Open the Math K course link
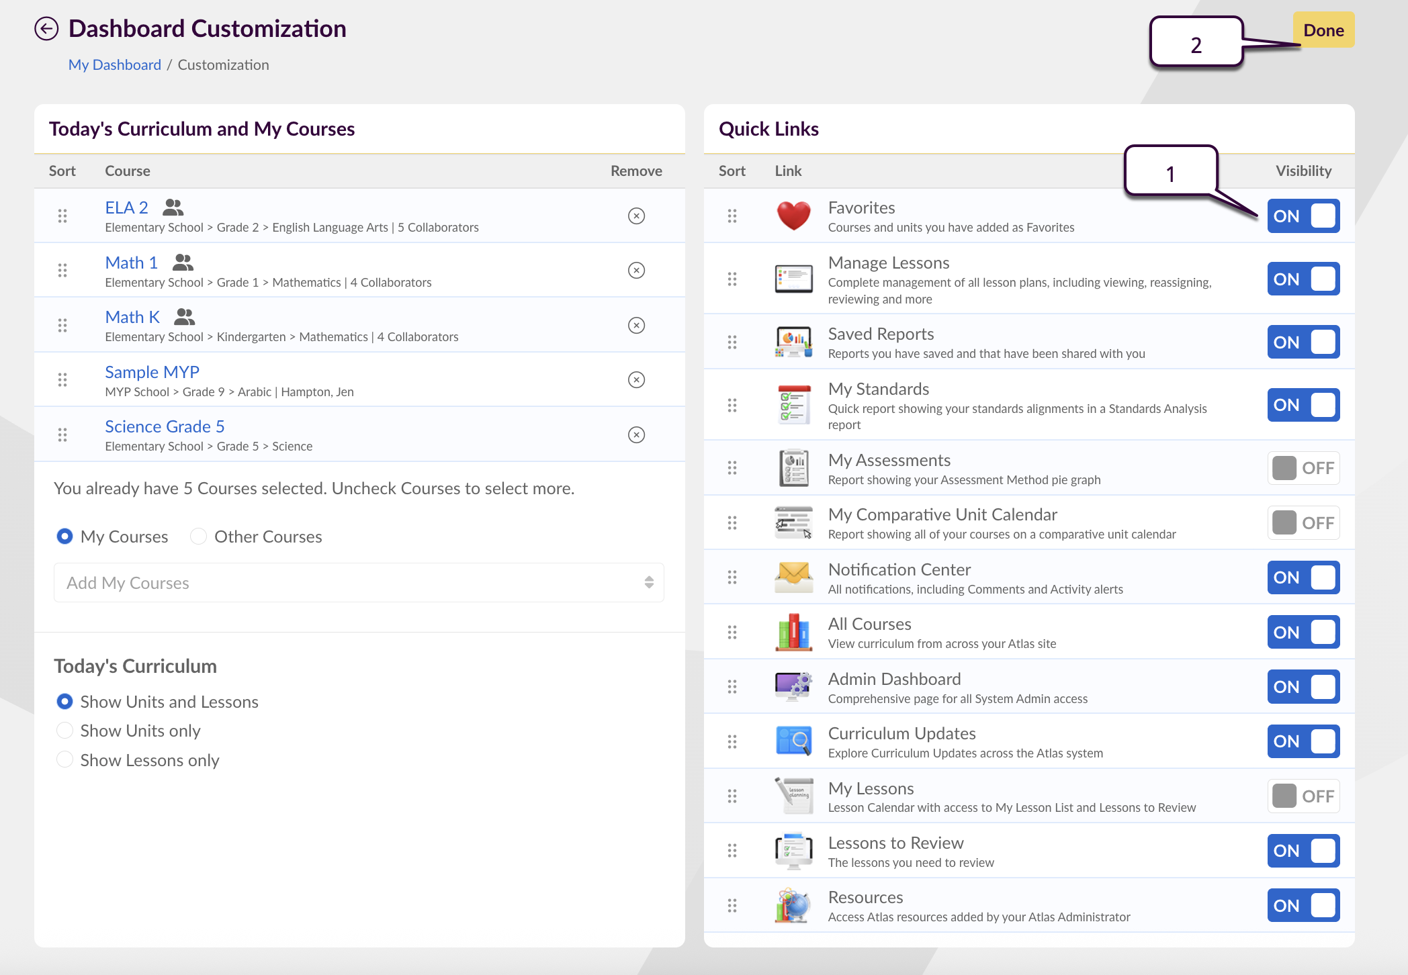The height and width of the screenshot is (975, 1408). pyautogui.click(x=132, y=317)
